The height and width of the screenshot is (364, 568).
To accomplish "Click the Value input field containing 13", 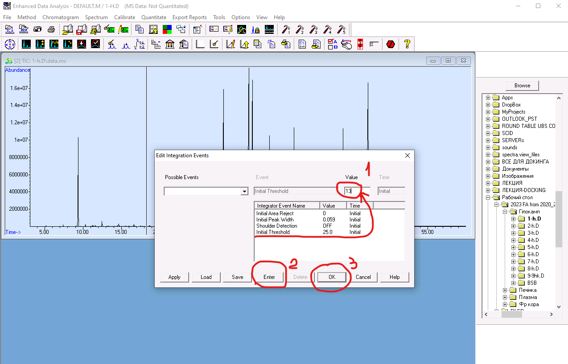I will click(x=357, y=191).
